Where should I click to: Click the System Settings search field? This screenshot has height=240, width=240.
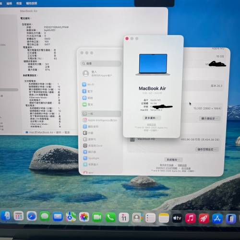[x=101, y=63]
